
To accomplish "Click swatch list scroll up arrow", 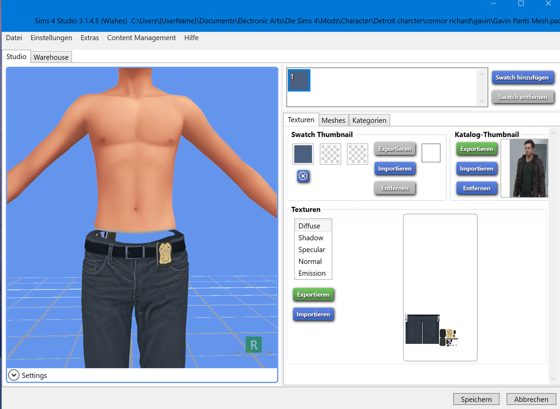I will 482,75.
